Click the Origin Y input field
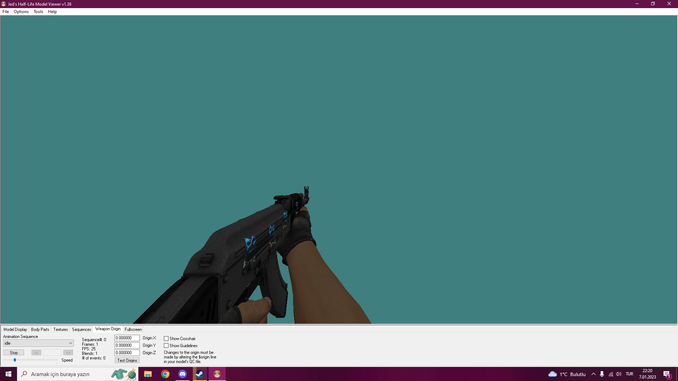This screenshot has height=381, width=678. click(127, 345)
